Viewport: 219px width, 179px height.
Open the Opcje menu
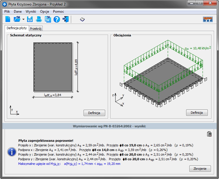[45, 12]
